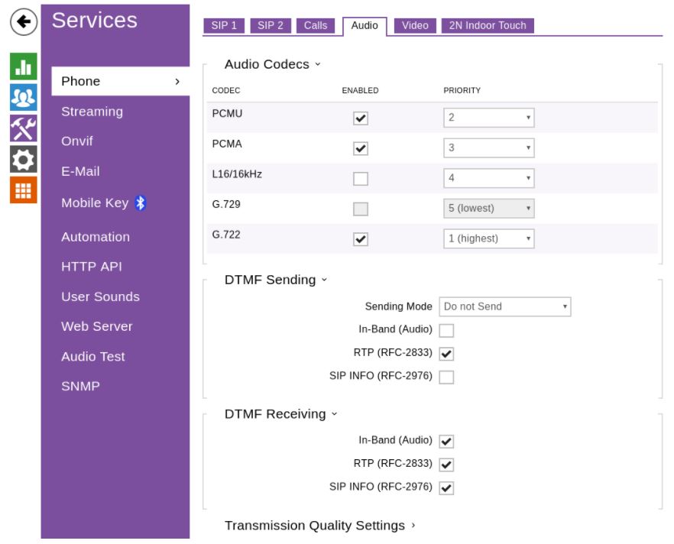Open the Streaming service page

coord(92,112)
